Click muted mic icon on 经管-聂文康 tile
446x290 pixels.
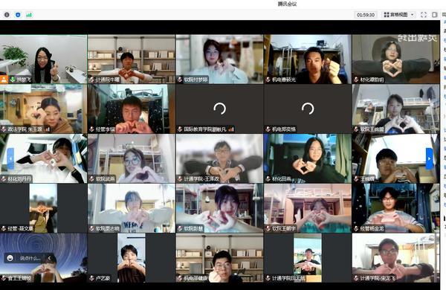(x=4, y=228)
